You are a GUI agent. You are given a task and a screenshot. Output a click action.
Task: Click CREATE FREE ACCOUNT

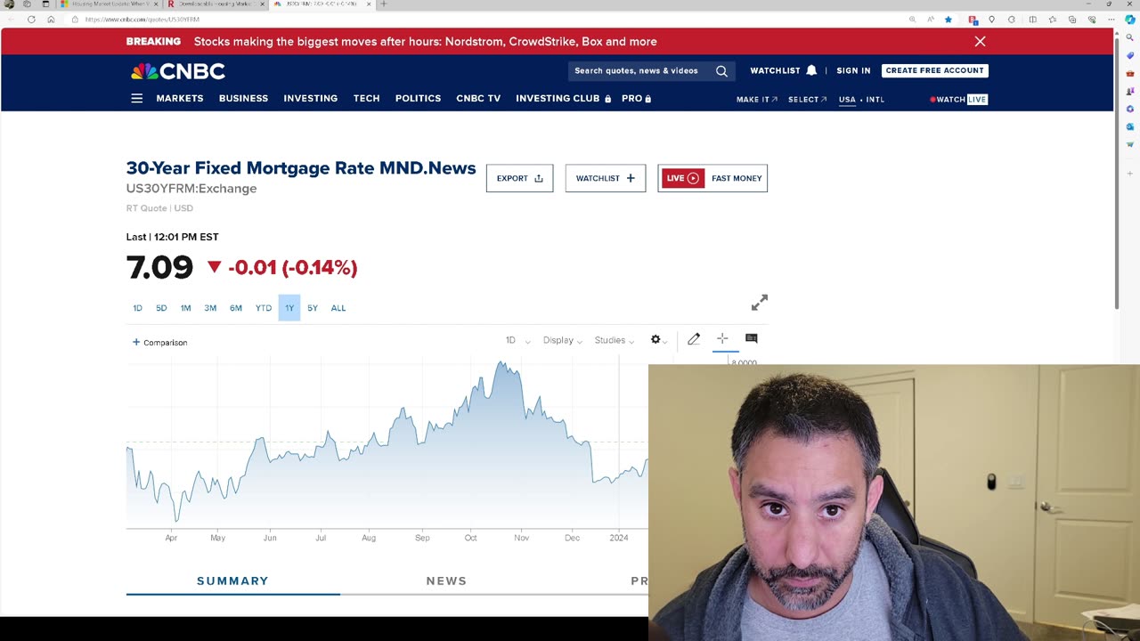pyautogui.click(x=935, y=70)
